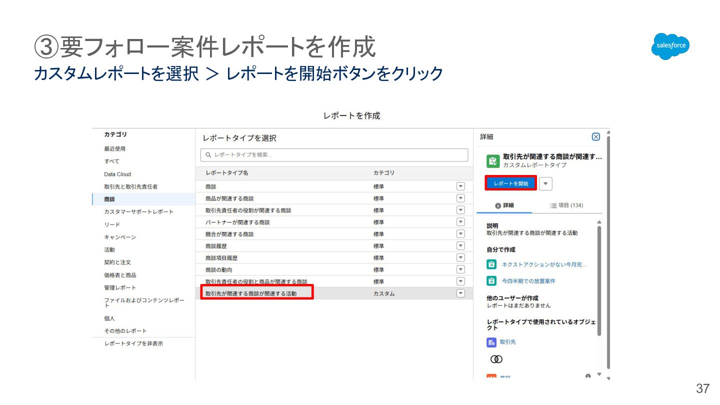Click the 取引先 account object icon
This screenshot has width=720, height=405.
point(491,342)
